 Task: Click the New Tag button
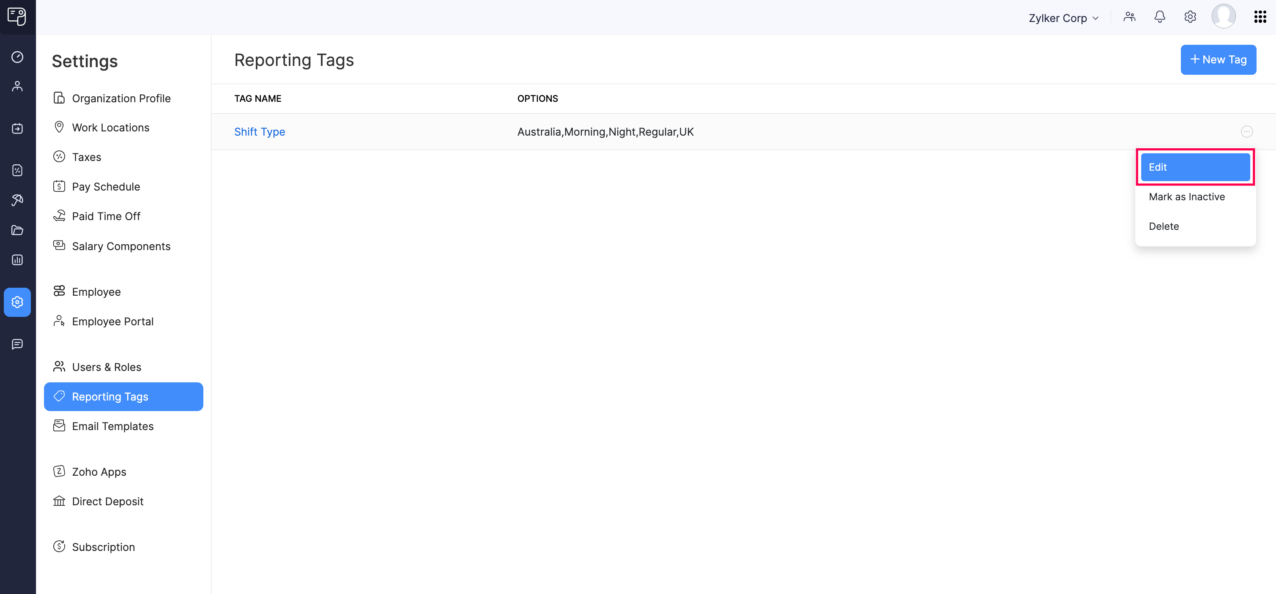tap(1218, 60)
